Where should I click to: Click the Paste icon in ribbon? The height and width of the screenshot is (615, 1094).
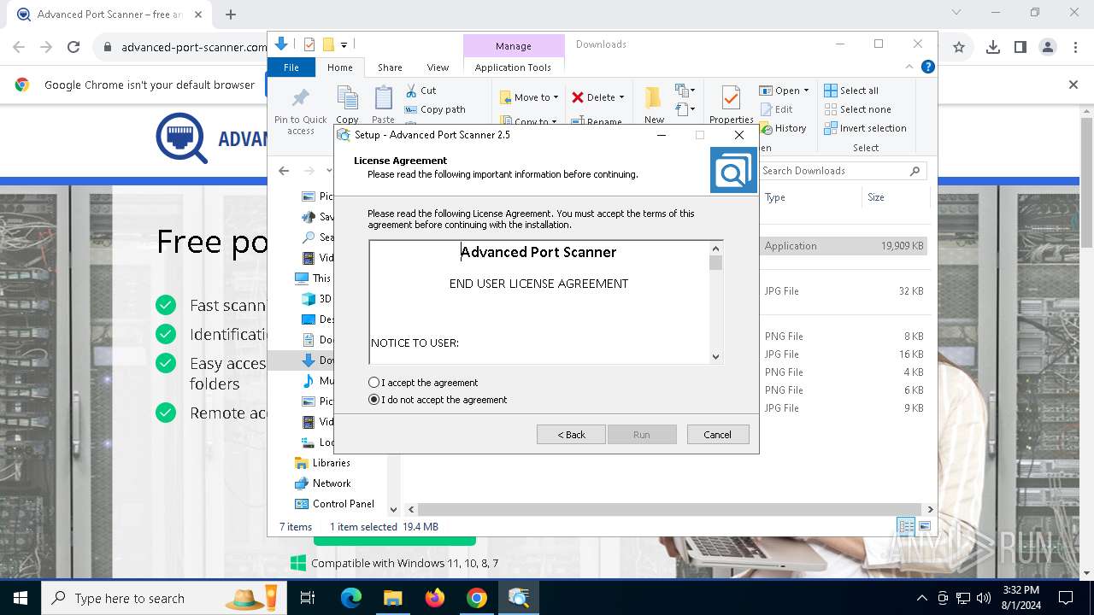click(x=384, y=98)
